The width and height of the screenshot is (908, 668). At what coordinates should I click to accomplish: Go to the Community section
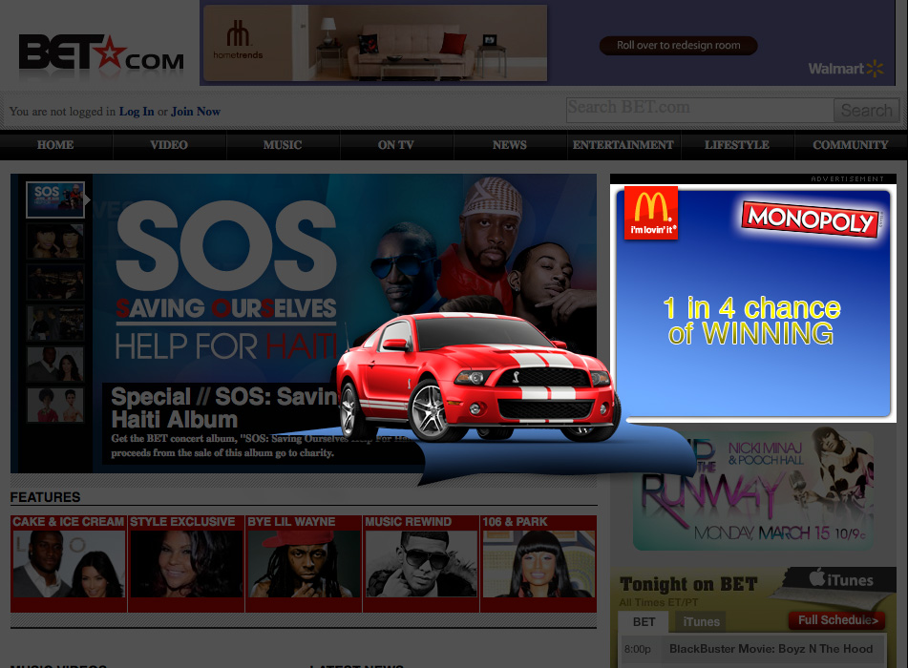tap(850, 145)
